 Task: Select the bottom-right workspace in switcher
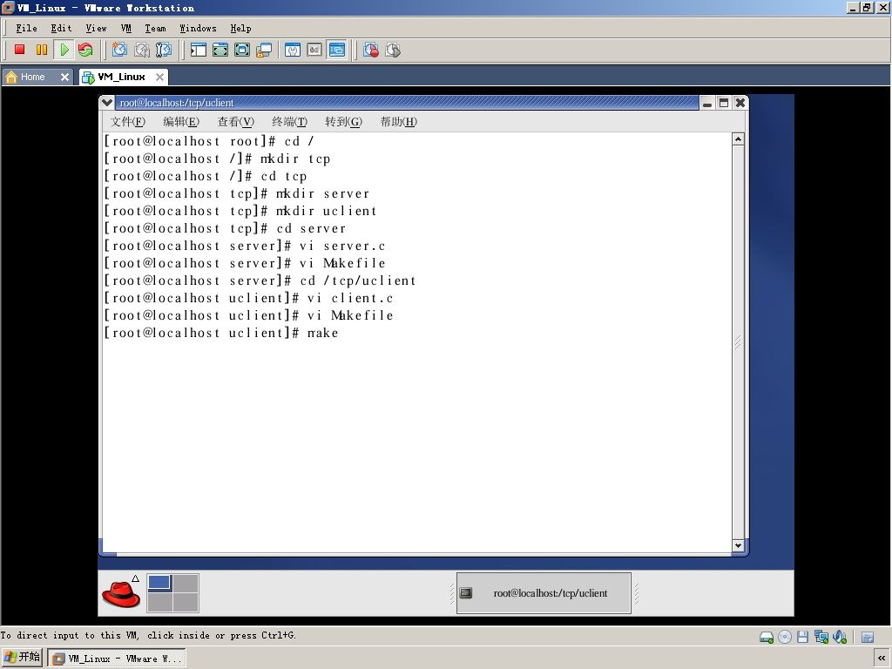pos(186,603)
